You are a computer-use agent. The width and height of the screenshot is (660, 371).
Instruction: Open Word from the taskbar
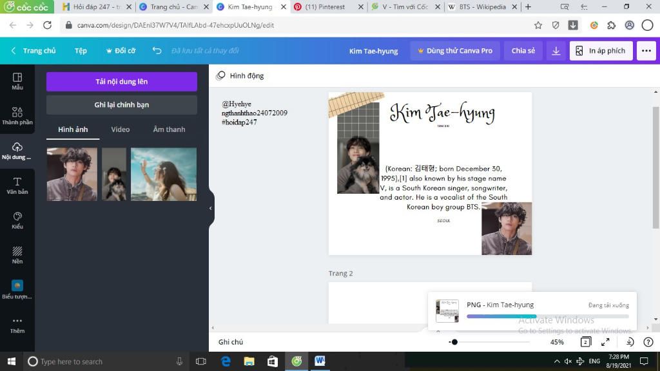coord(320,361)
